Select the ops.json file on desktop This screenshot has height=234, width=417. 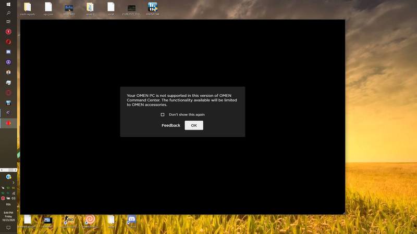click(48, 9)
